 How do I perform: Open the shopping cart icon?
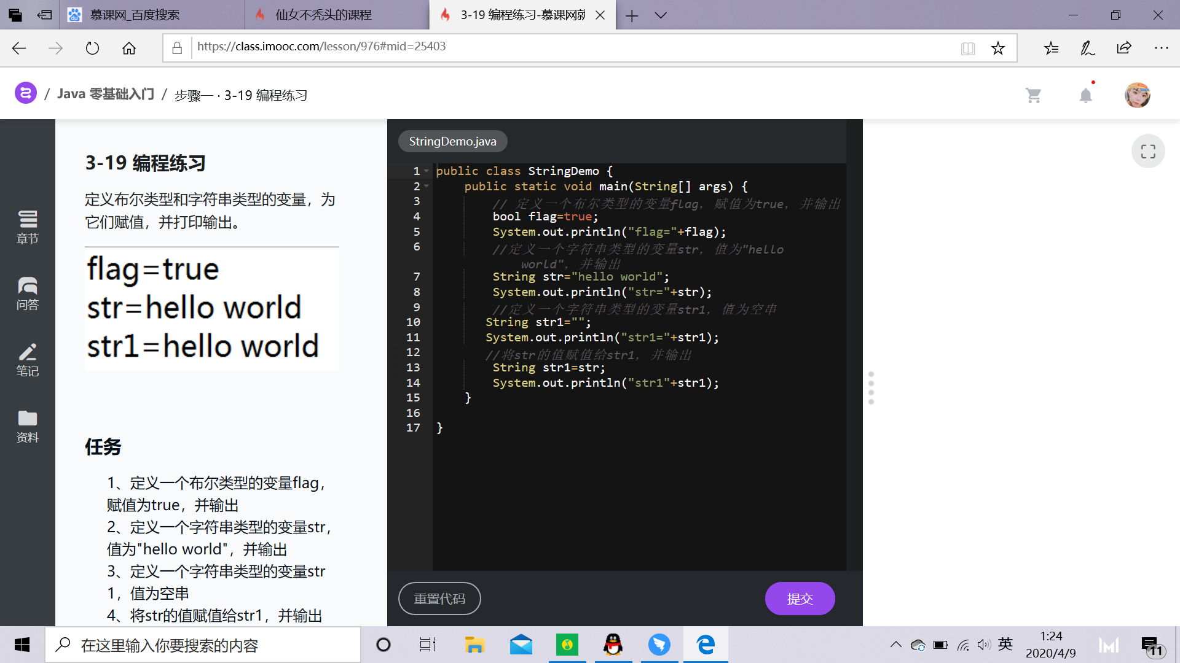pos(1033,95)
